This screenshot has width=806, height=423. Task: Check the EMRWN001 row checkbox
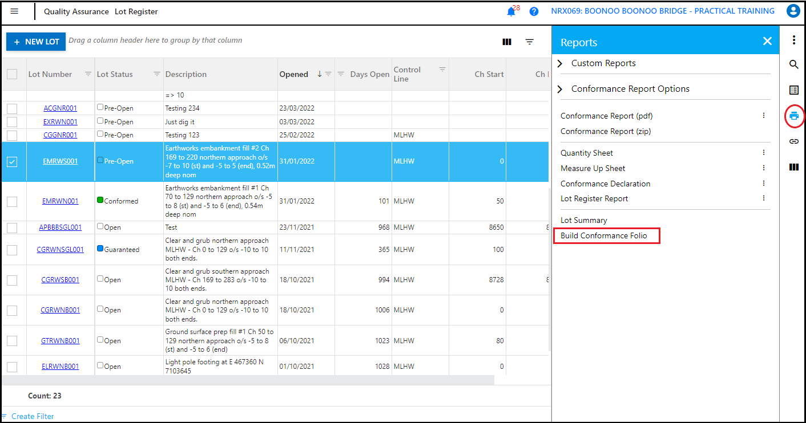click(x=12, y=201)
